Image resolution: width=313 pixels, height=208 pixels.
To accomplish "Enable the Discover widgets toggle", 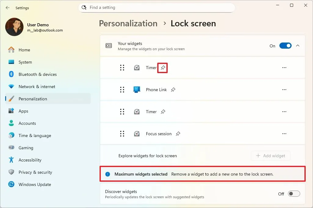I will pos(294,194).
